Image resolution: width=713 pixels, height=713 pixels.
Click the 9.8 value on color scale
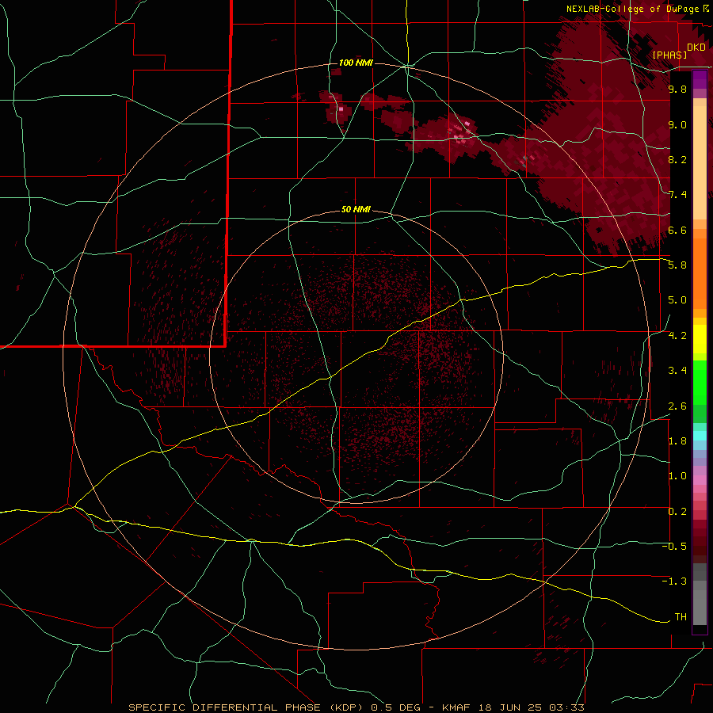click(677, 89)
